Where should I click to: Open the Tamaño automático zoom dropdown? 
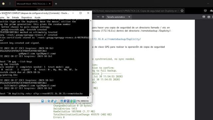[118, 17]
